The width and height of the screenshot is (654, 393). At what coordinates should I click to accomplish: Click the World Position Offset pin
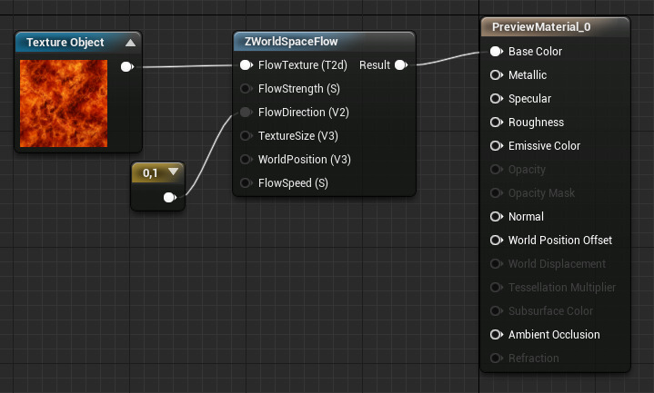pyautogui.click(x=496, y=241)
